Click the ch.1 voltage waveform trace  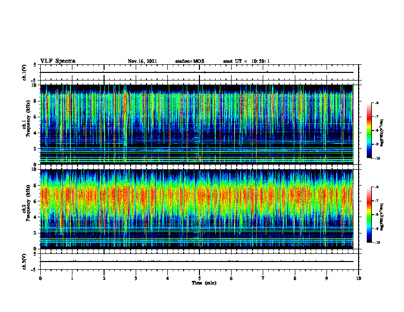(197, 72)
